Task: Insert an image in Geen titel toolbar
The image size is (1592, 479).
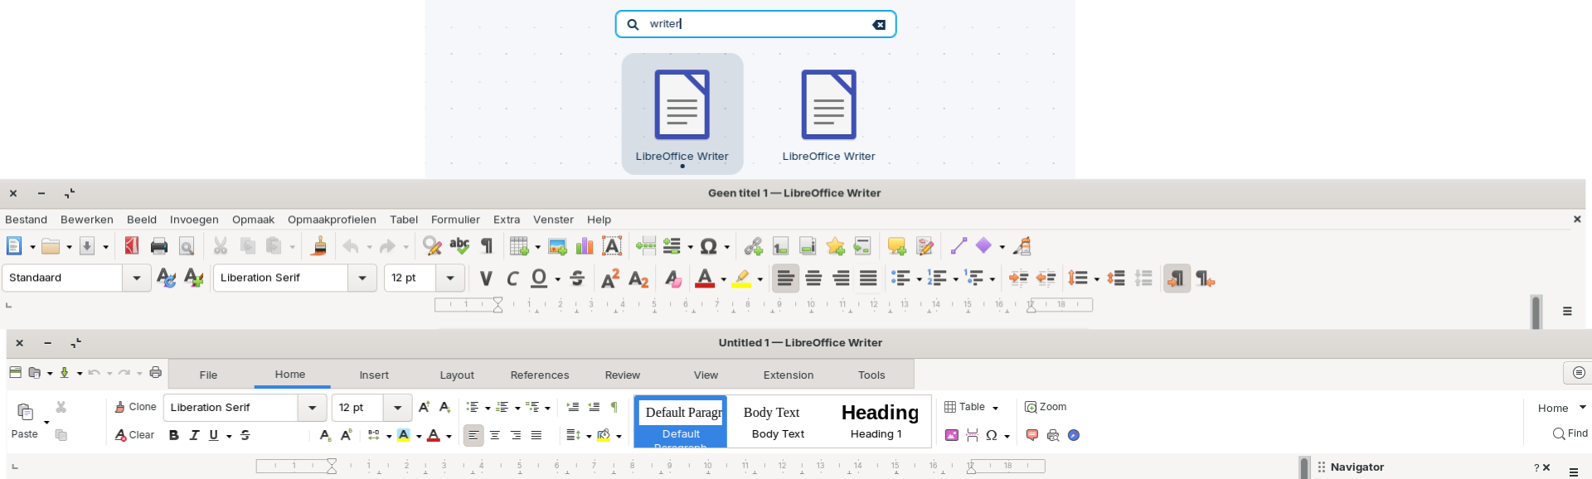Action: click(557, 246)
